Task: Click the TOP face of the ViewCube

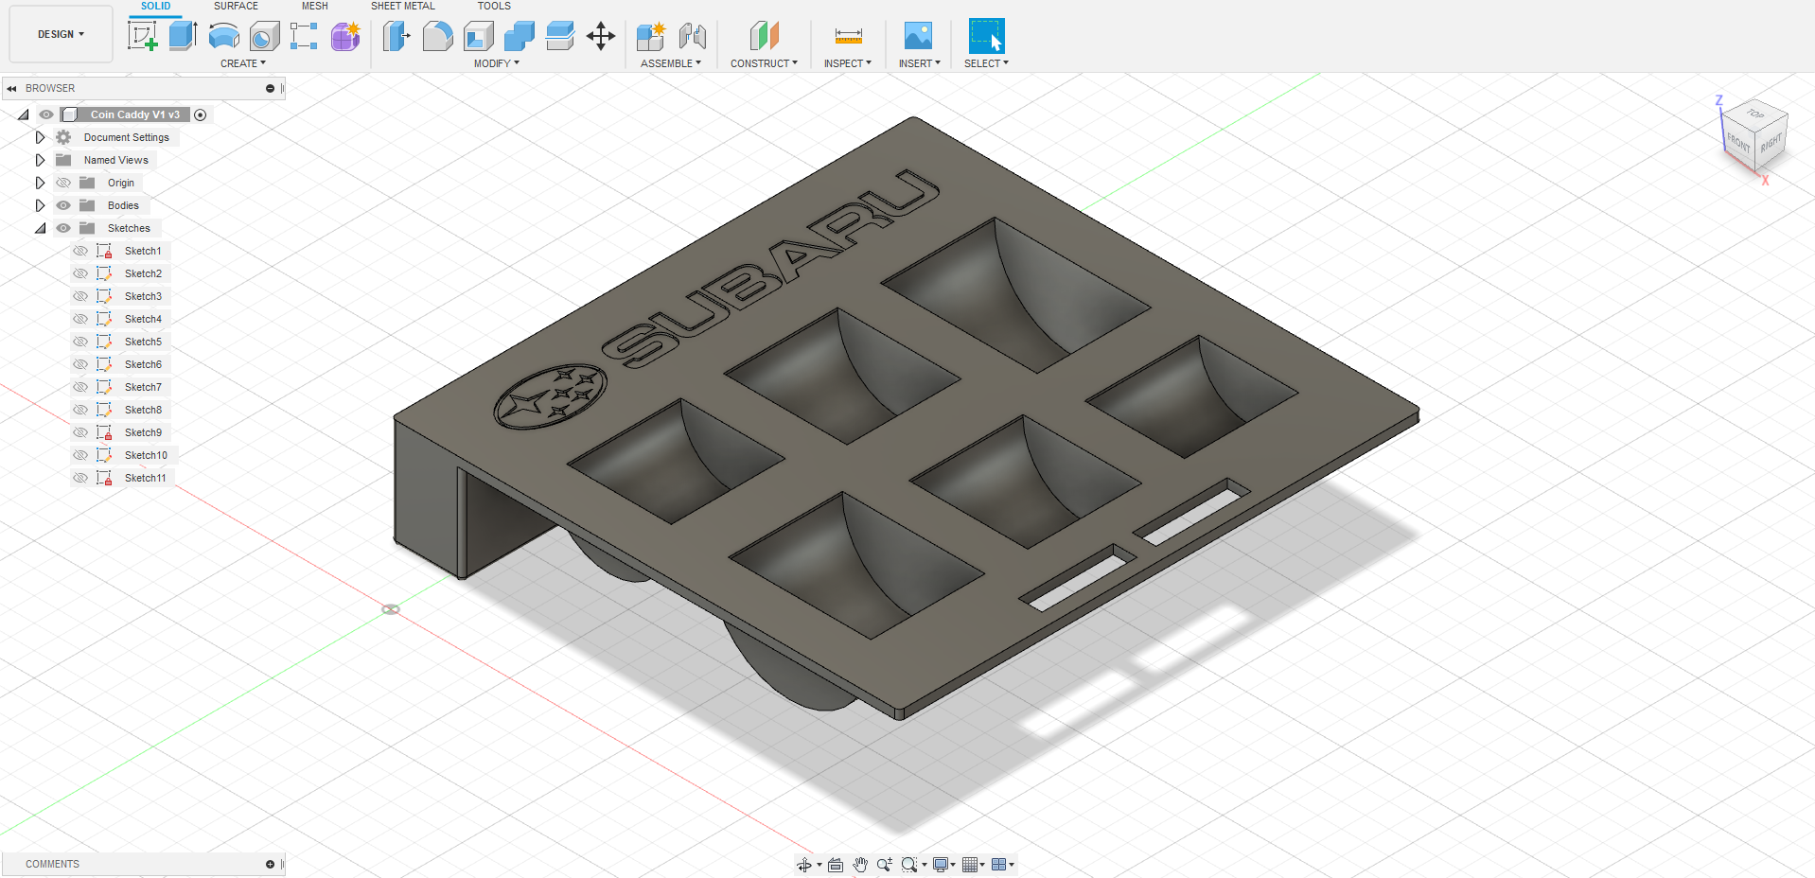Action: pos(1756,114)
